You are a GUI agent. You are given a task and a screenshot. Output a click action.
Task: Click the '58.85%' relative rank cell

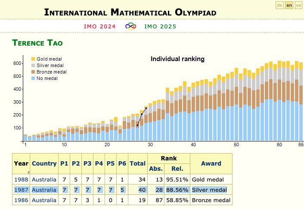[x=177, y=200]
